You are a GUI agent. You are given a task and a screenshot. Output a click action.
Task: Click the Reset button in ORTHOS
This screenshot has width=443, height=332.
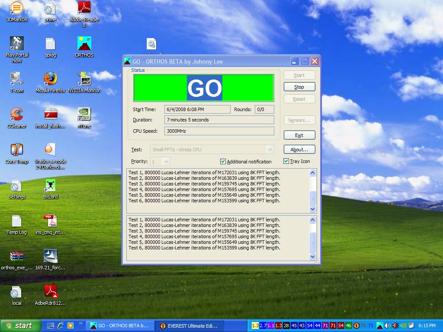pos(299,99)
